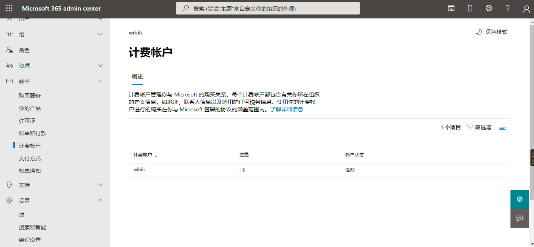Image resolution: width=534 pixels, height=247 pixels.
Task: Expand the 用户 section chevron at top
Action: click(100, 19)
